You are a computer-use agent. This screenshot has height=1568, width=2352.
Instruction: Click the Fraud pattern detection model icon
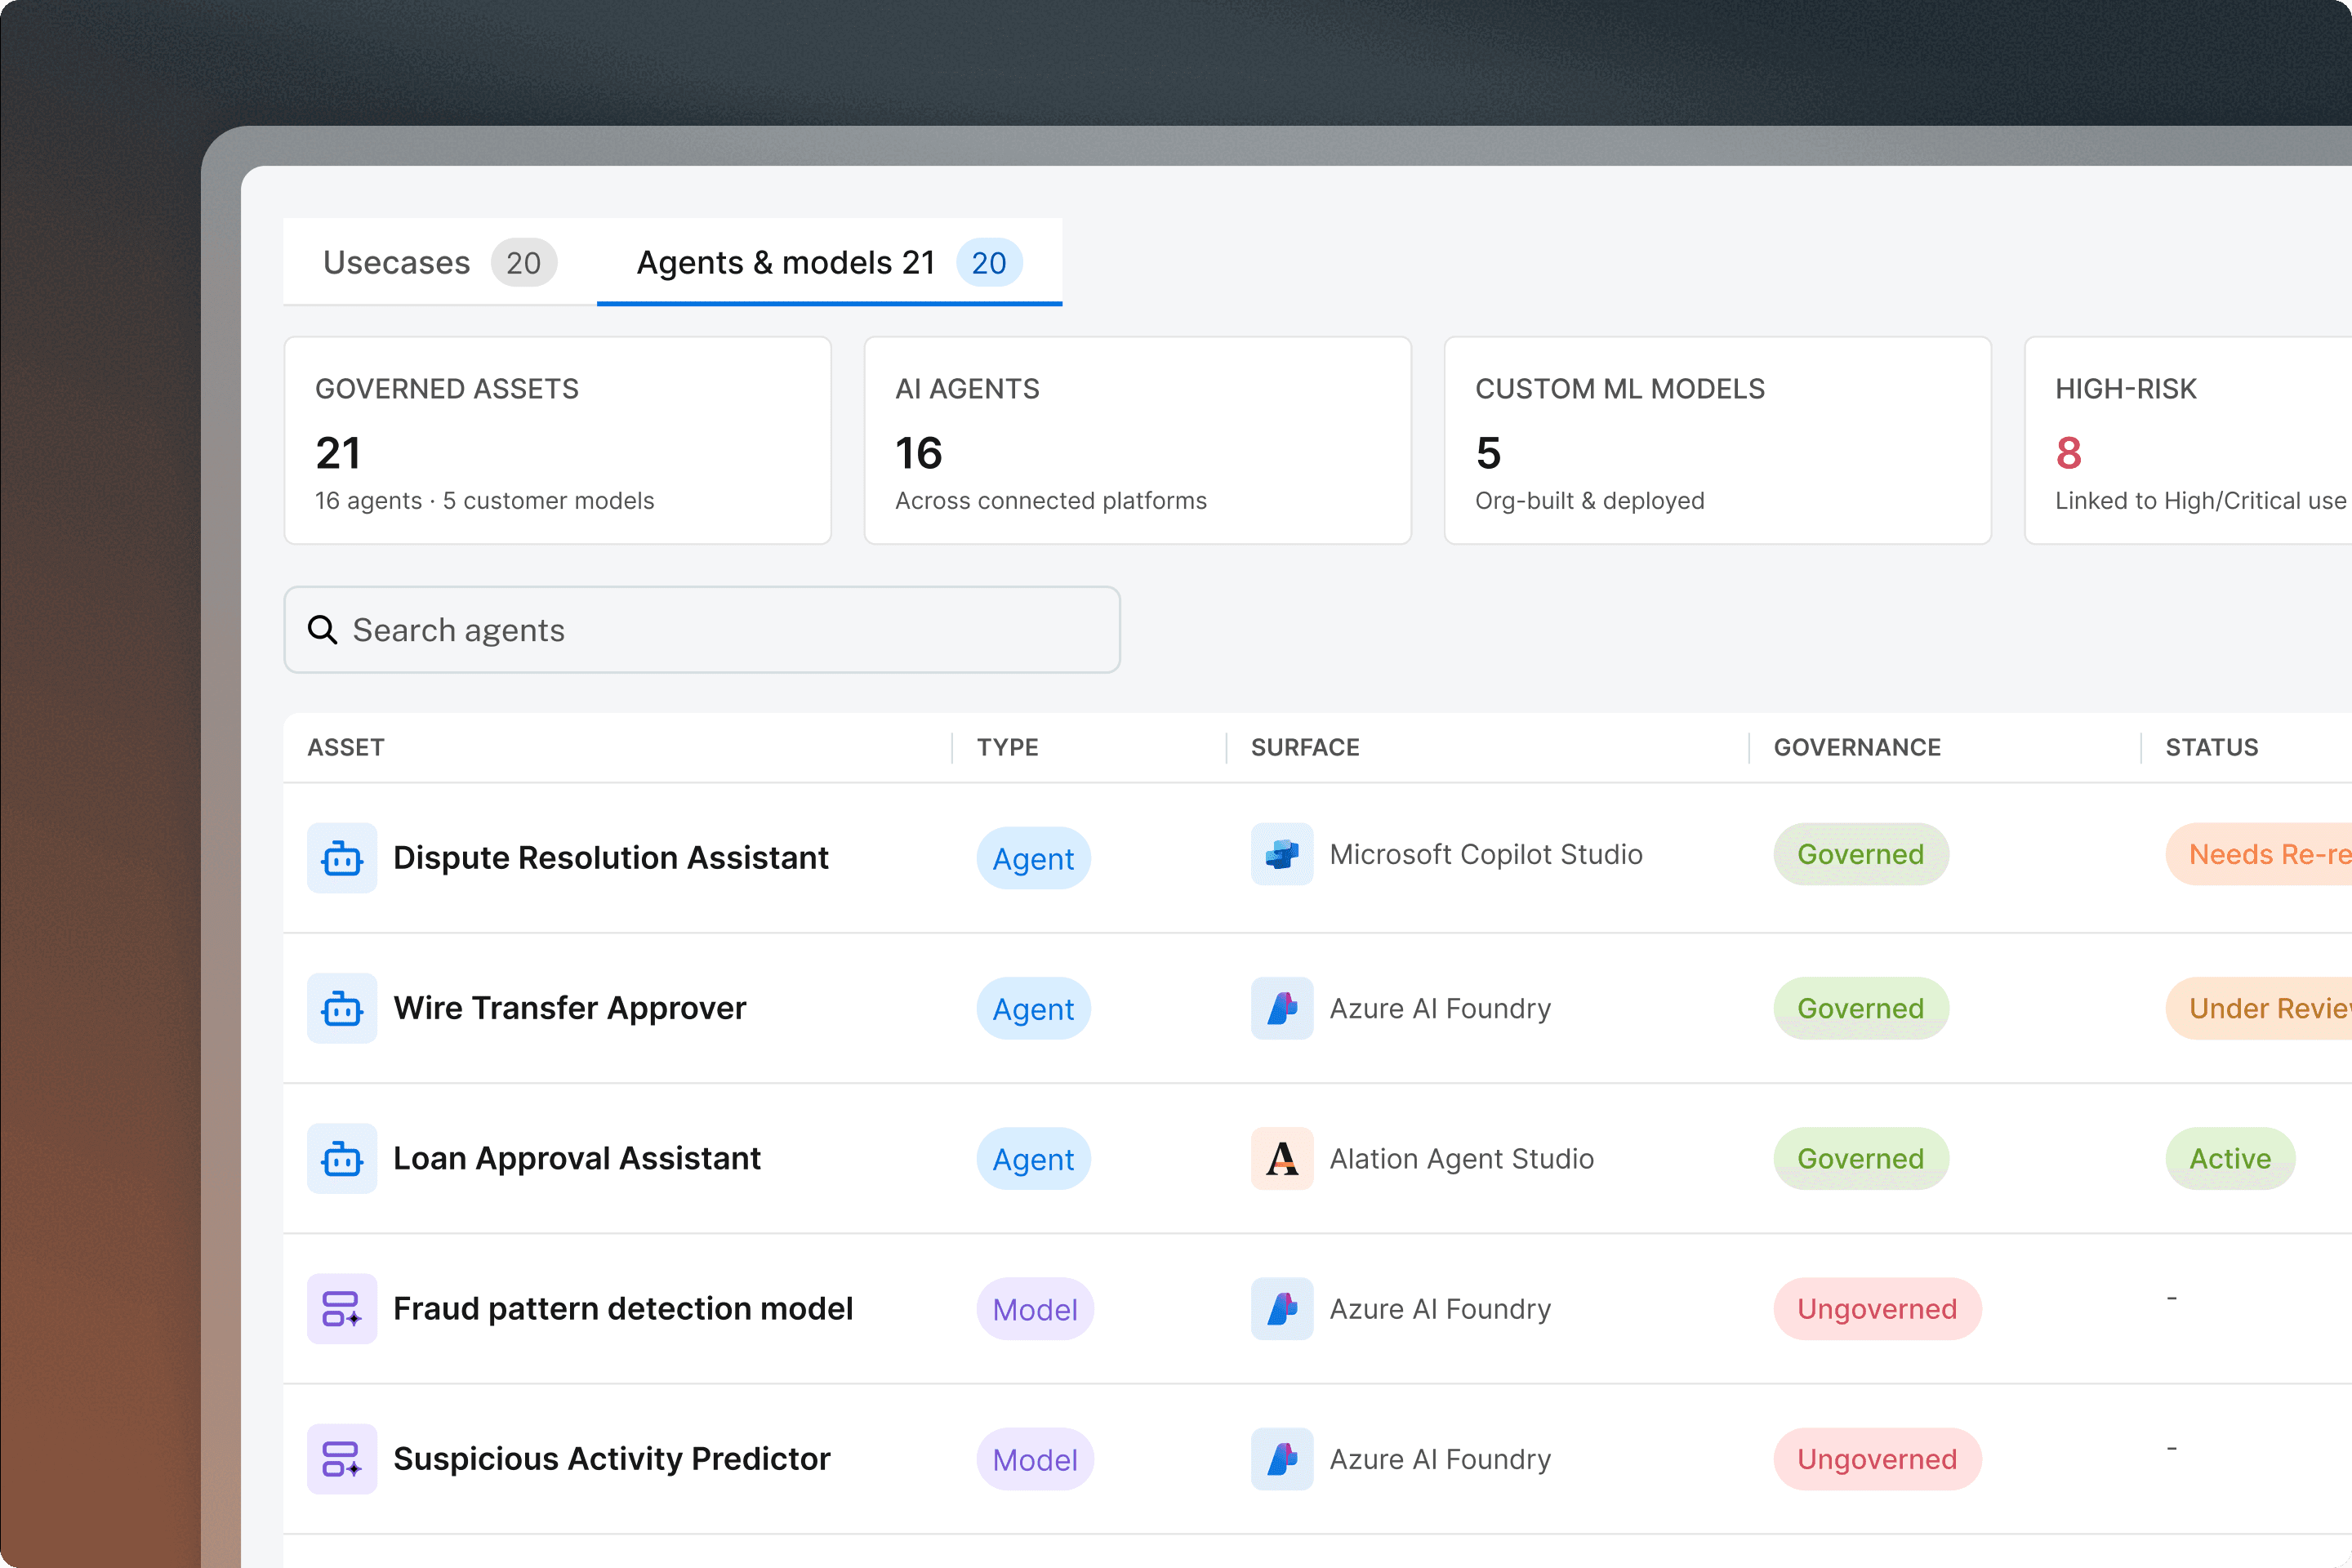coord(342,1308)
